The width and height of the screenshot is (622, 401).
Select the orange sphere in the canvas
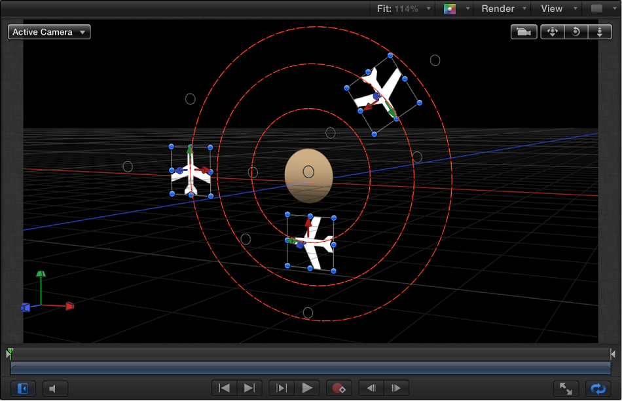click(309, 175)
